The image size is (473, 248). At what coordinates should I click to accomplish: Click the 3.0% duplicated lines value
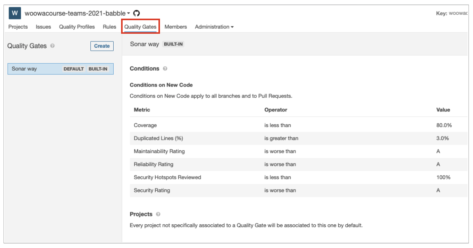pos(443,138)
